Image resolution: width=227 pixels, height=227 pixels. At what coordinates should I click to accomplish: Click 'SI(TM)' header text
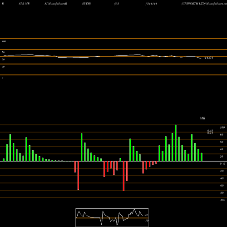coord(86,4)
